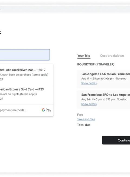
Task: Click the Roundtrip 1 traveler heading
Action: 96,64
